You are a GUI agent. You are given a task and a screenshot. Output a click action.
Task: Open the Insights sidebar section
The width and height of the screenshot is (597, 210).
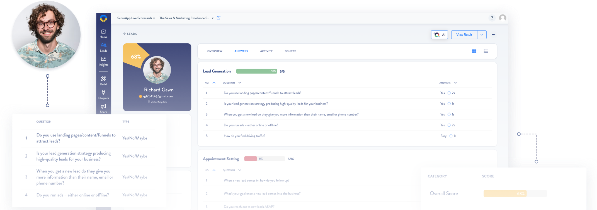coord(103,61)
